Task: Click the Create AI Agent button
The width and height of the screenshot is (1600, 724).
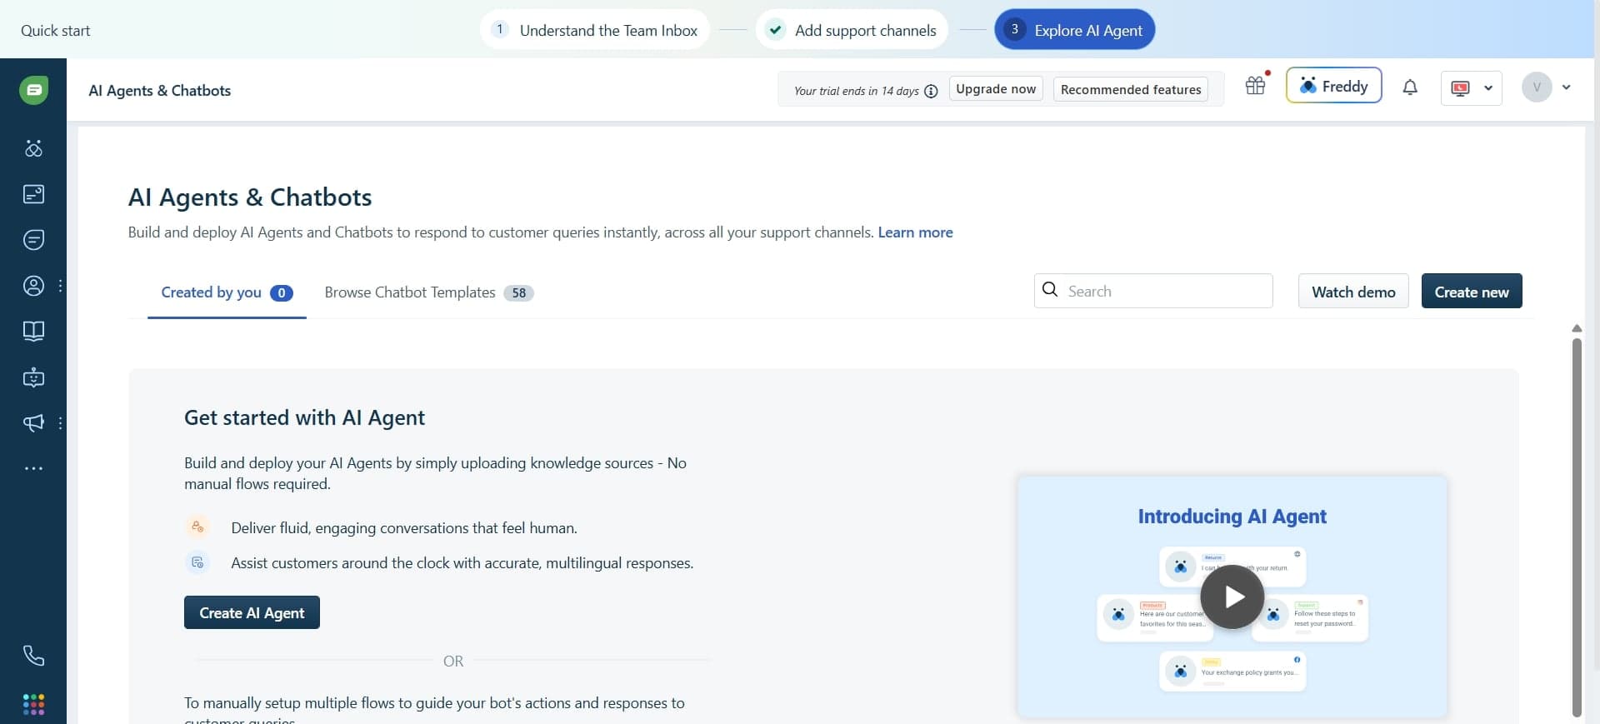Action: (252, 612)
